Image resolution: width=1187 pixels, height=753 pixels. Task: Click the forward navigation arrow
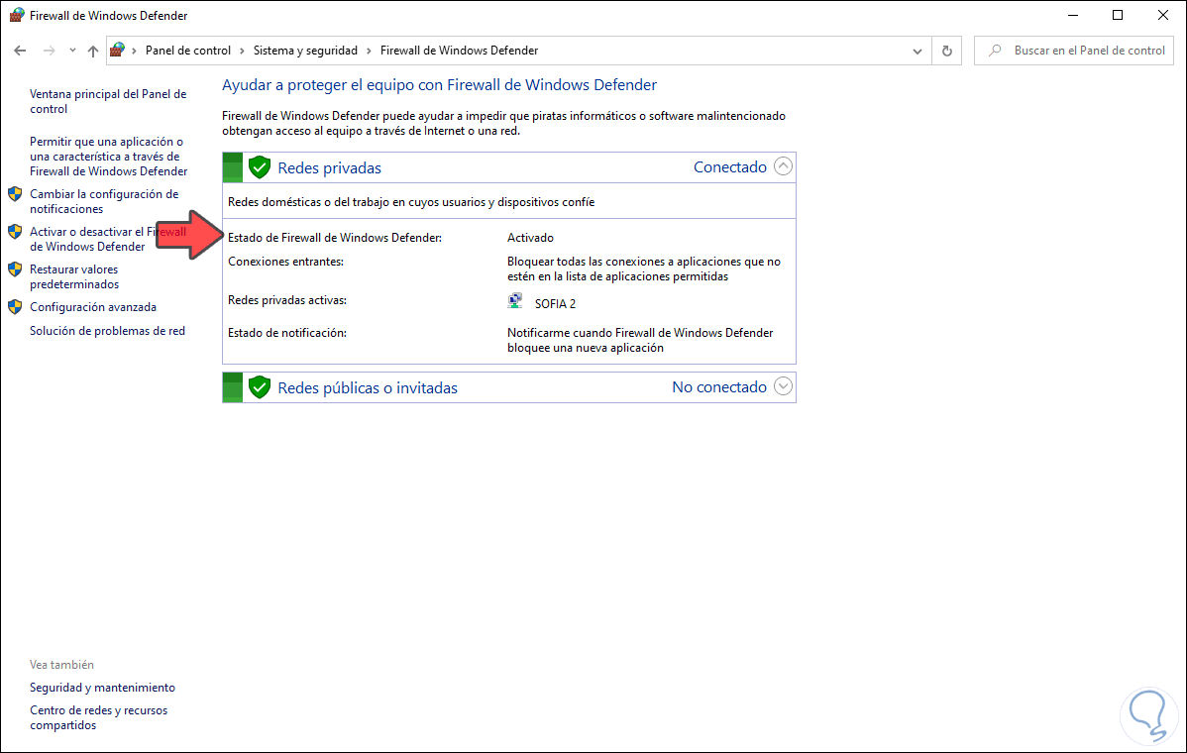(x=50, y=51)
